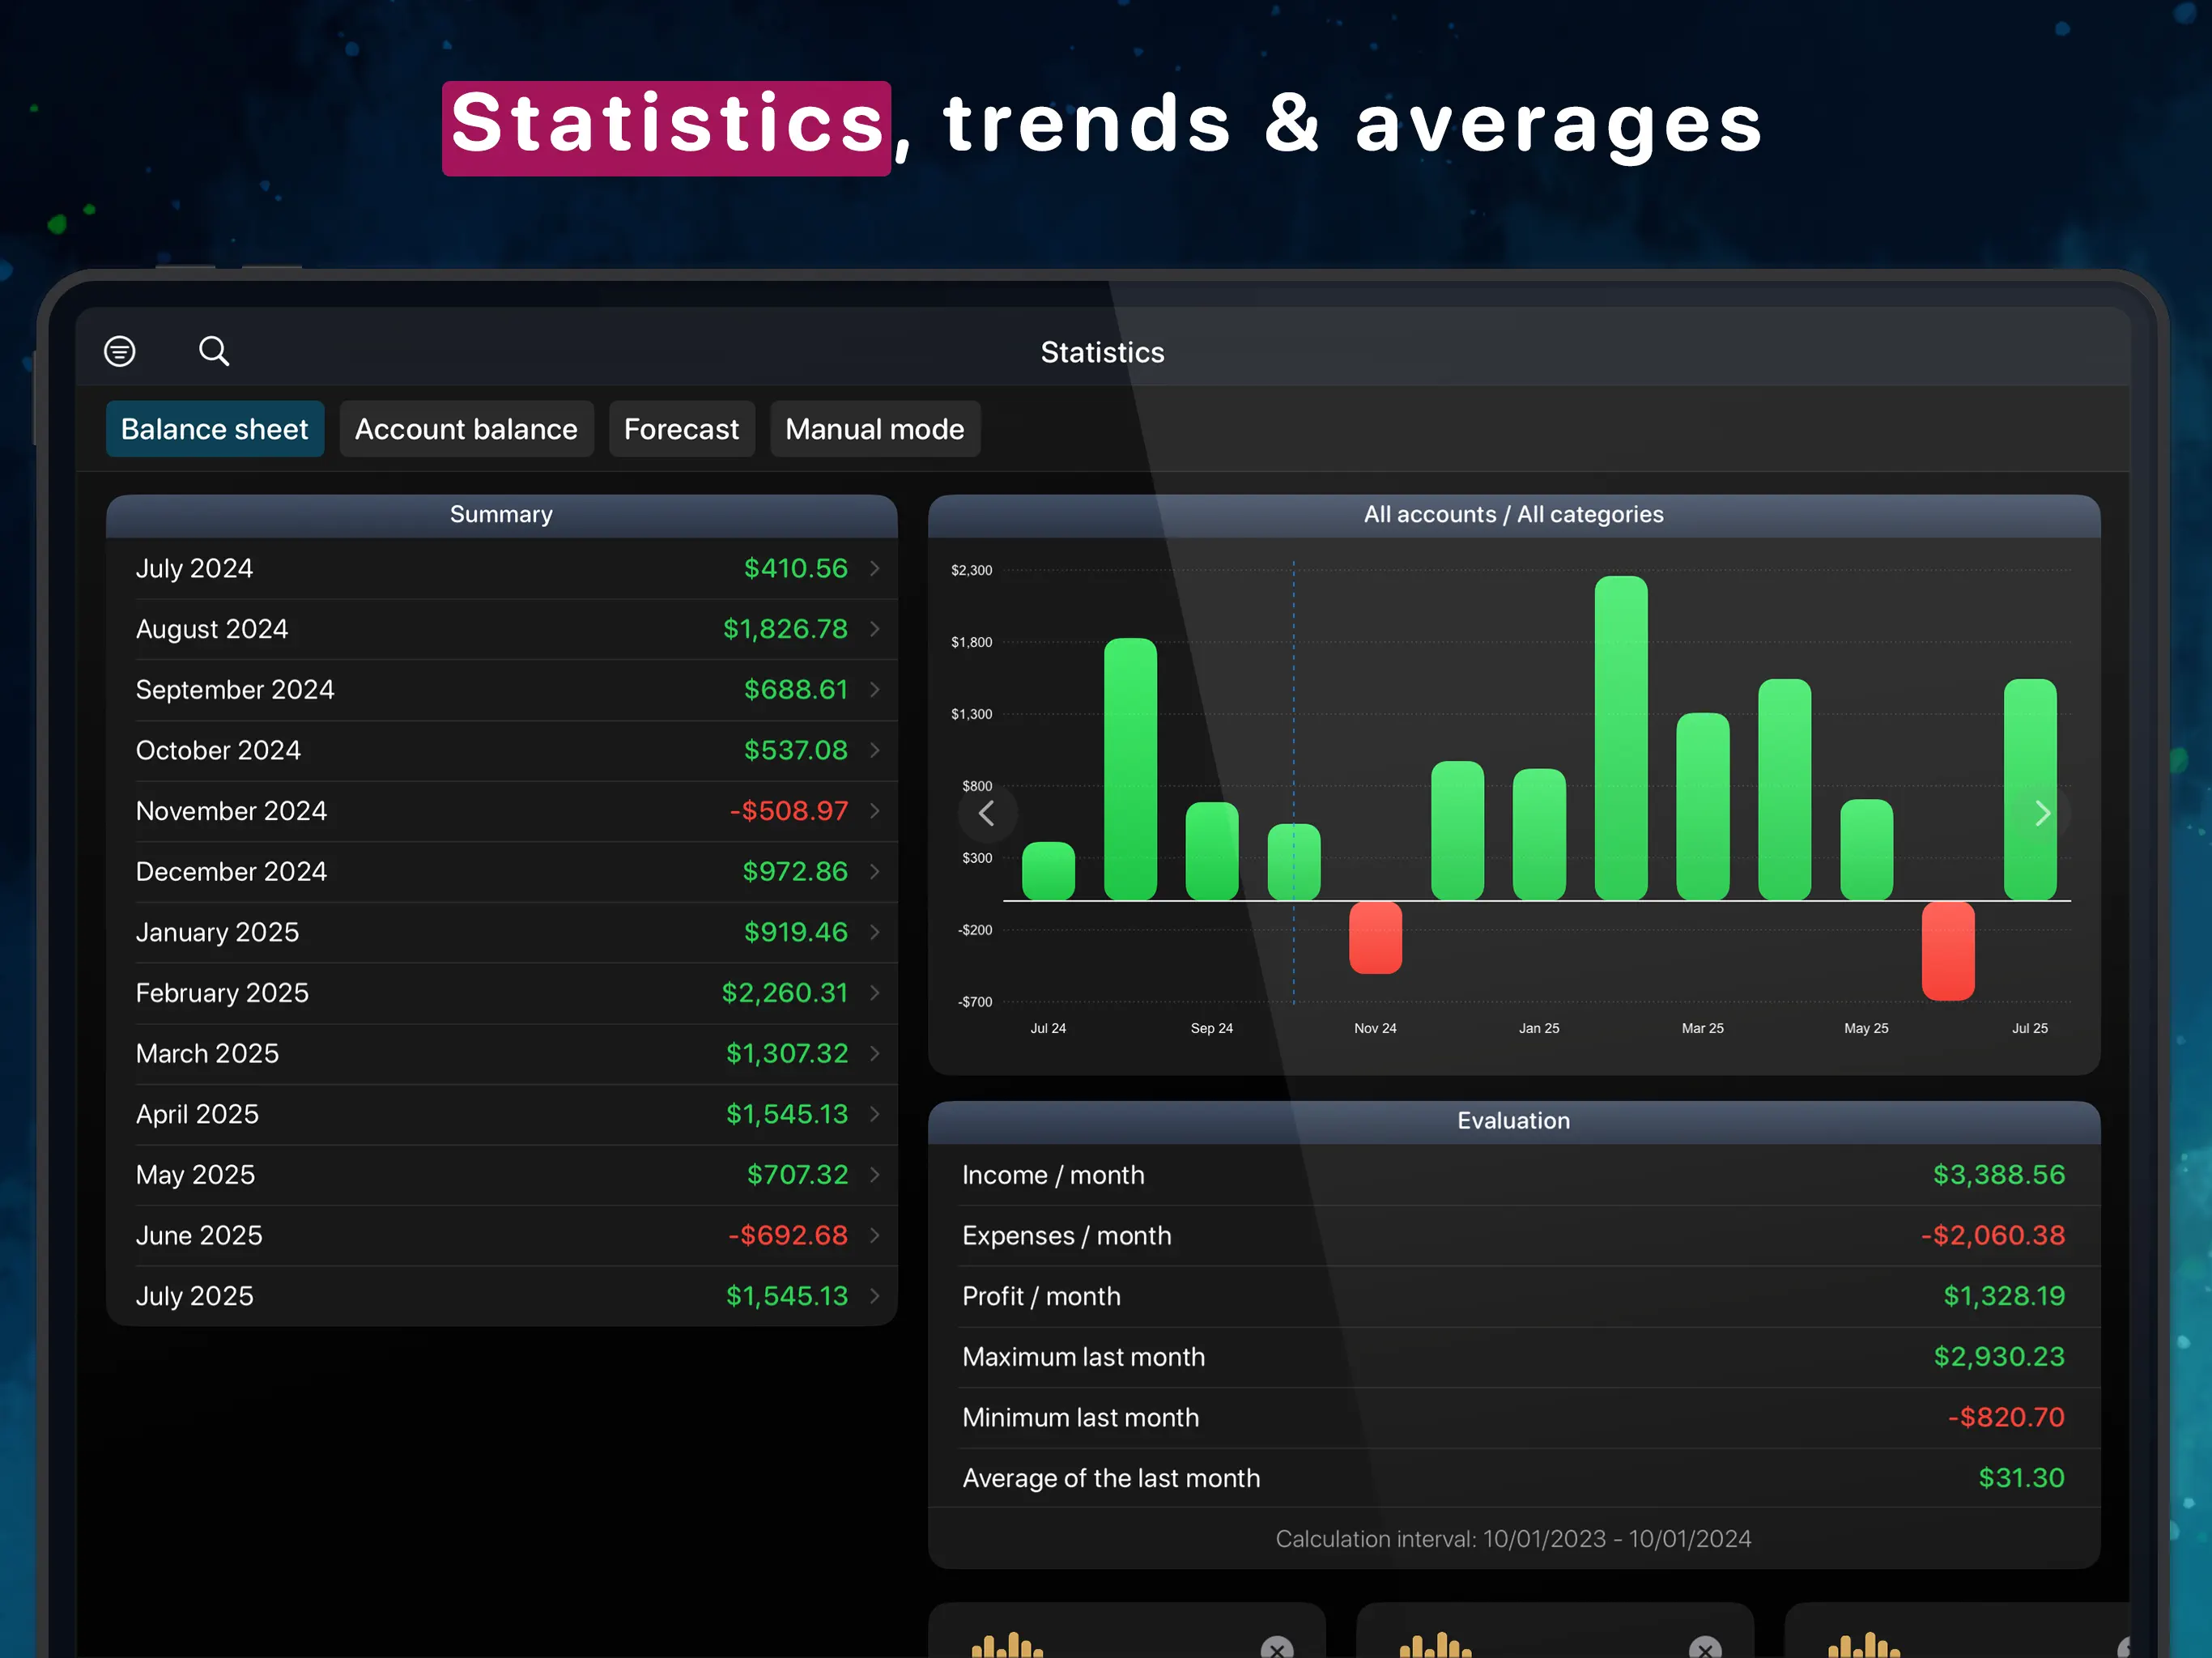Switch to Forecast tab
The width and height of the screenshot is (2212, 1658).
[681, 429]
